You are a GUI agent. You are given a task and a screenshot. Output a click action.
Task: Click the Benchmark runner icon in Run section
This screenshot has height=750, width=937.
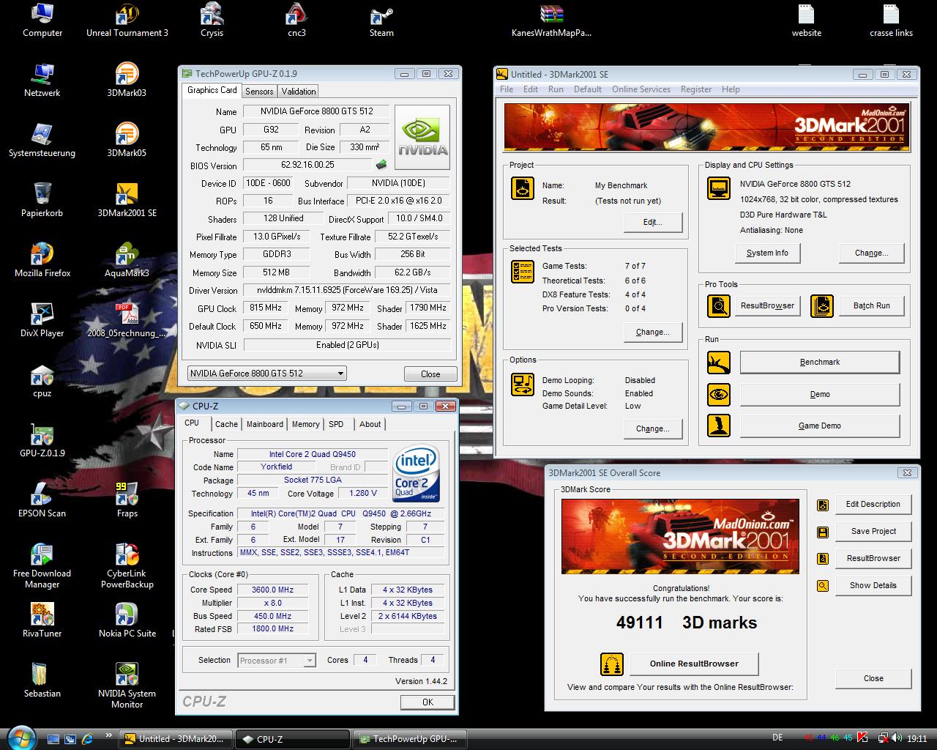click(x=718, y=362)
